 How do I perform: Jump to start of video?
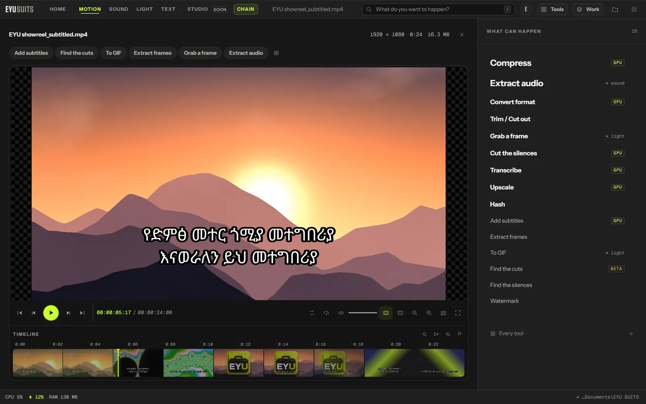tap(19, 313)
